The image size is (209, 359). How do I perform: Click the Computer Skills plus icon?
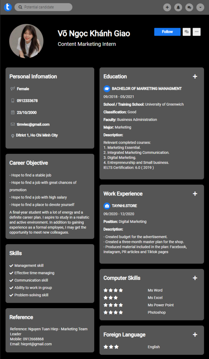tap(195, 278)
